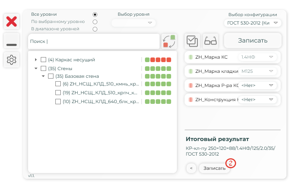Click the red X close icon
The width and height of the screenshot is (293, 192).
pos(12,21)
